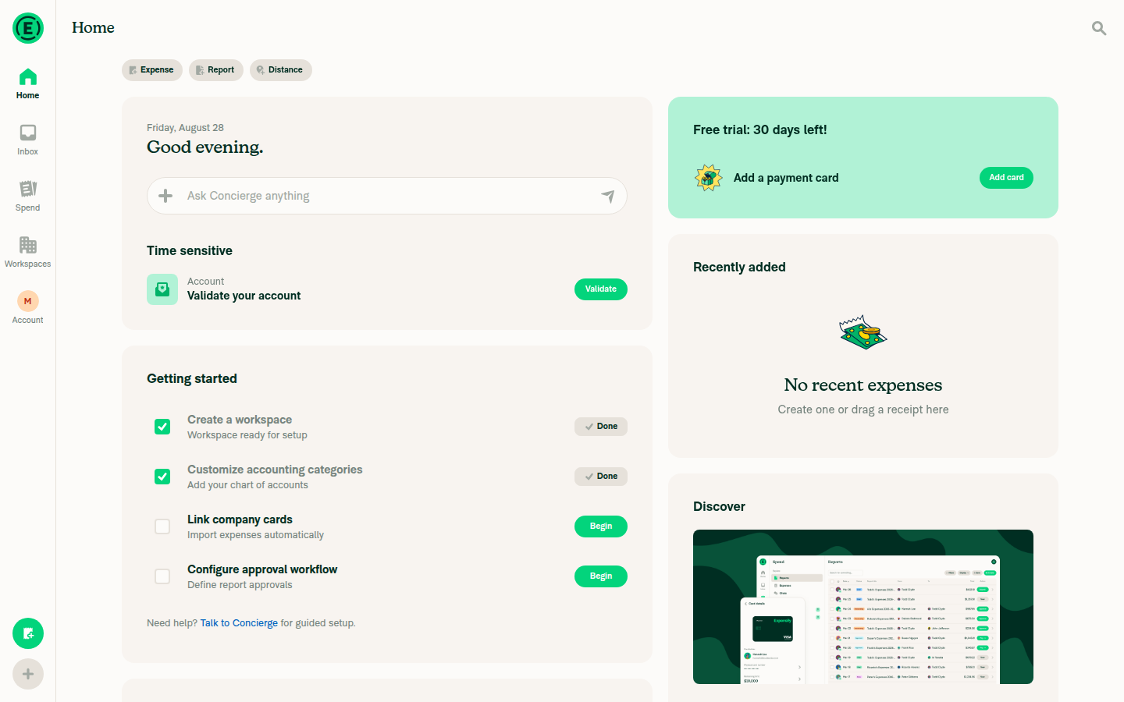Viewport: 1124px width, 702px height.
Task: Focus the Ask Concierge anything field
Action: [387, 196]
